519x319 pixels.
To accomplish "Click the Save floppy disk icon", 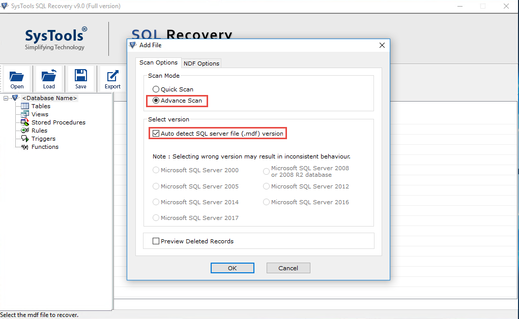I will click(x=81, y=75).
